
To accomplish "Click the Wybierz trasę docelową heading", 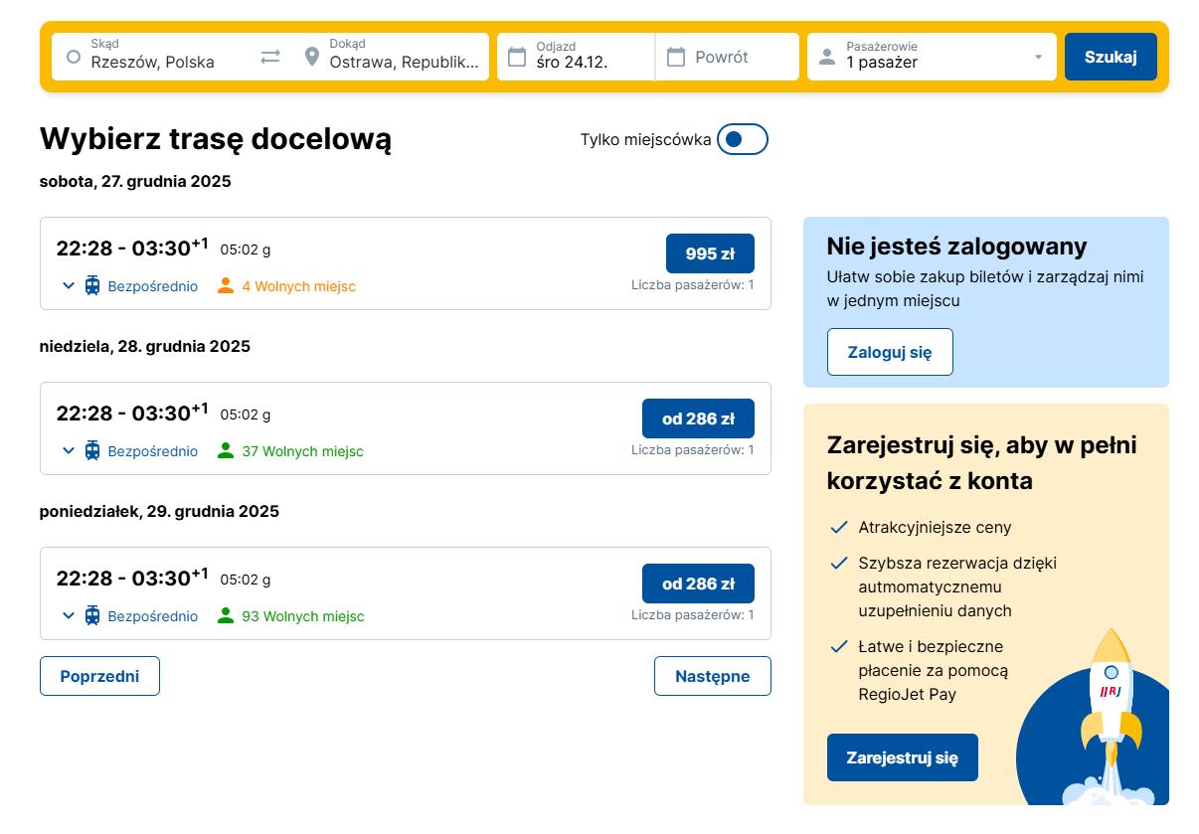I will (x=216, y=139).
